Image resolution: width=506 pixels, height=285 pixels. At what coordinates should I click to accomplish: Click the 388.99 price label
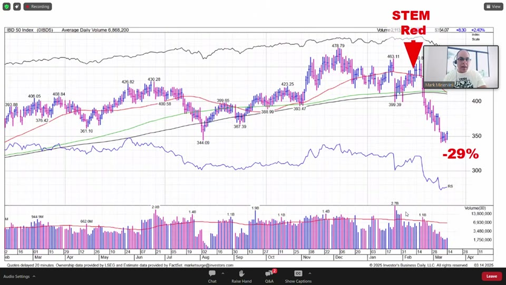(x=268, y=112)
